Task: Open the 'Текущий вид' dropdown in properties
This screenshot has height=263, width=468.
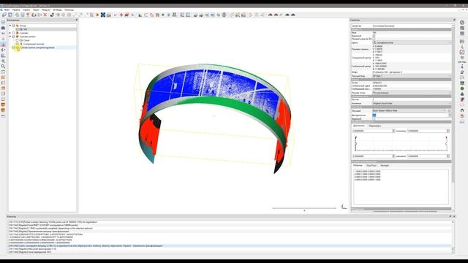Action: click(412, 76)
